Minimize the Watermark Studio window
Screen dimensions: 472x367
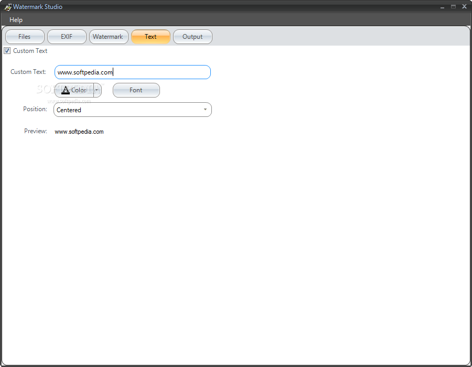[x=442, y=7]
